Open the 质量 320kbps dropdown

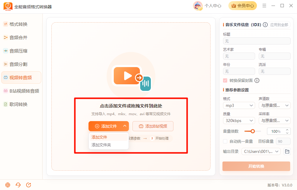pos(239,121)
